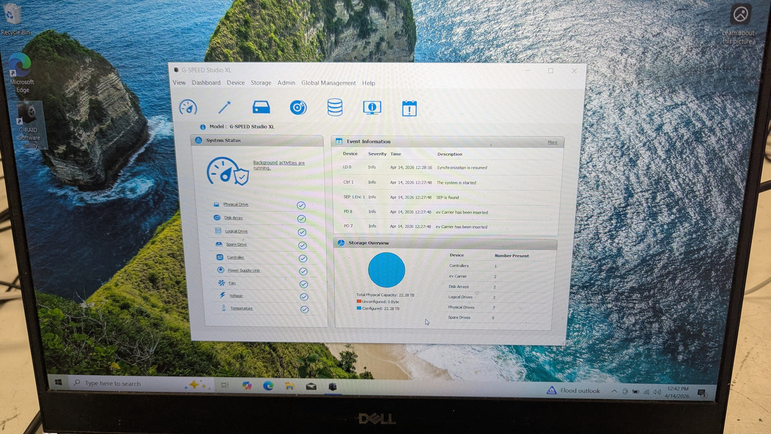Click the Windows Start button
The width and height of the screenshot is (771, 434).
(x=59, y=382)
